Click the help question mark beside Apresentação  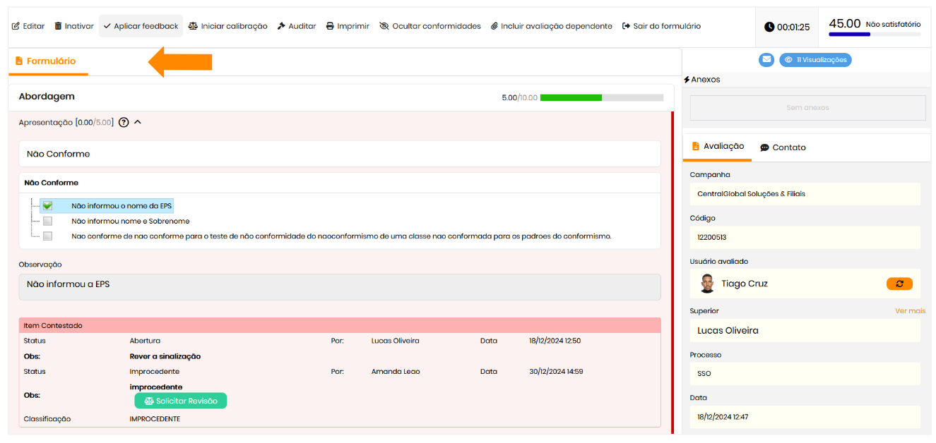coord(124,122)
